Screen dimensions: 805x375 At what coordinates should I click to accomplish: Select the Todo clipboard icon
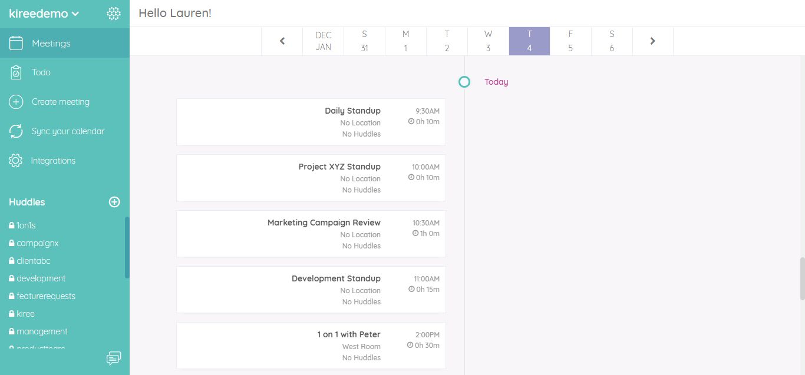tap(15, 72)
